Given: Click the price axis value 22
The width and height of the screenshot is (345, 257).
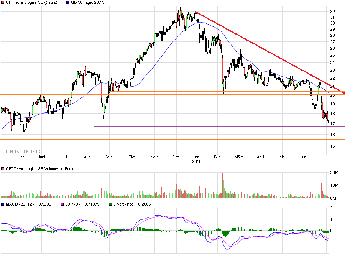Looking at the screenshot, I should 332,78.
